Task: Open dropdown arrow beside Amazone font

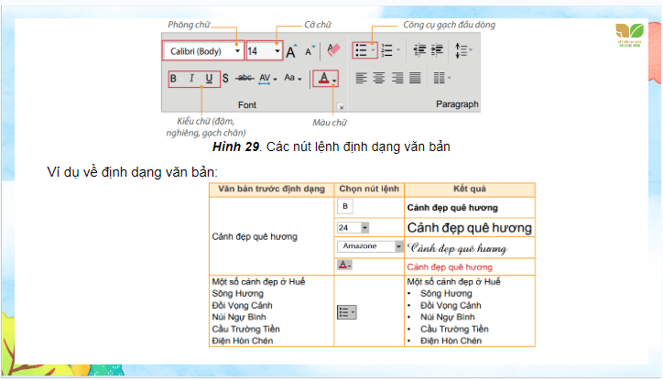Action: [398, 246]
